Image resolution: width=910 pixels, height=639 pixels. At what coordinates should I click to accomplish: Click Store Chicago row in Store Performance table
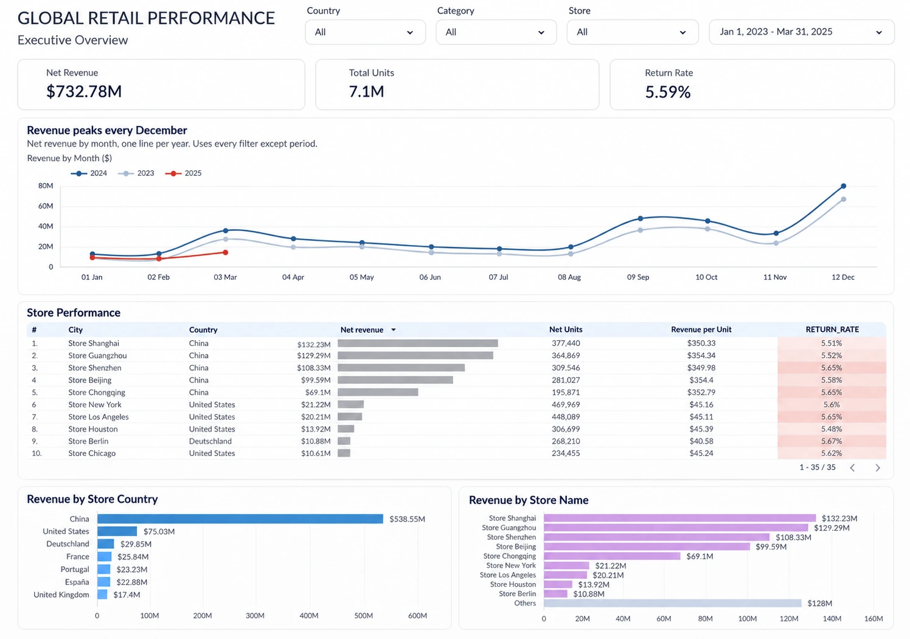[x=456, y=453]
